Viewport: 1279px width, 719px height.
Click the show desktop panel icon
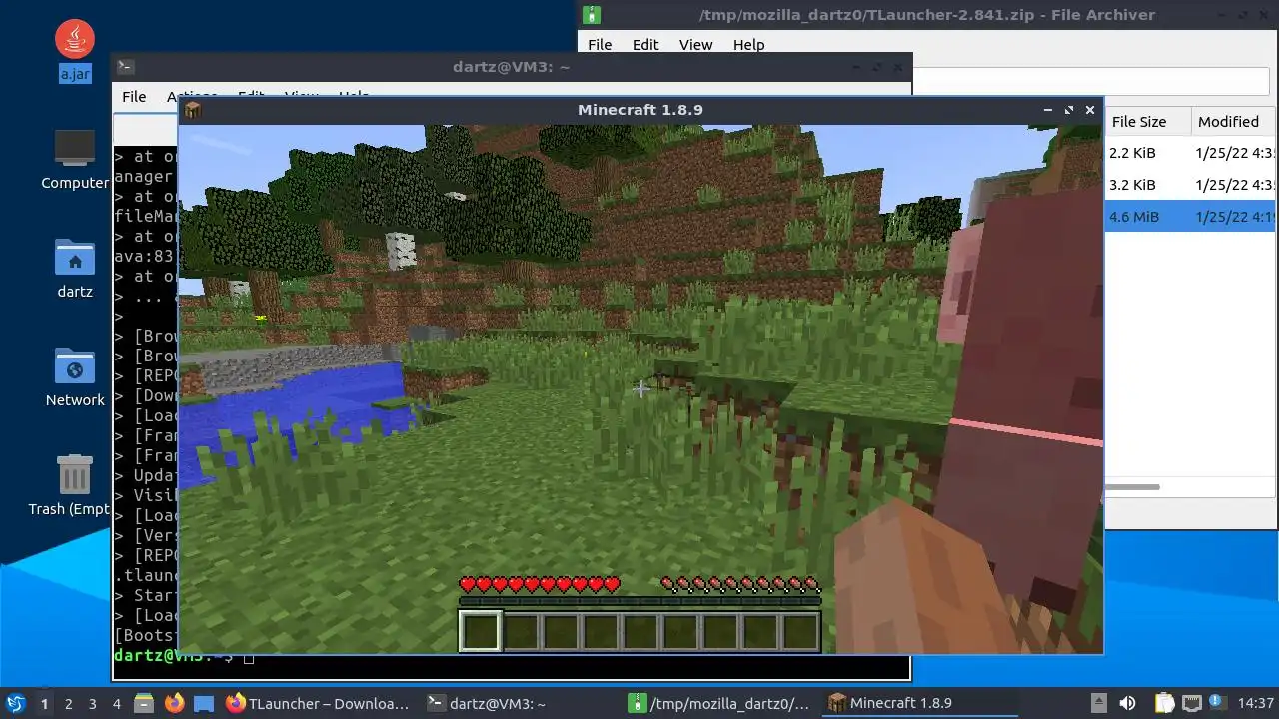(x=204, y=703)
